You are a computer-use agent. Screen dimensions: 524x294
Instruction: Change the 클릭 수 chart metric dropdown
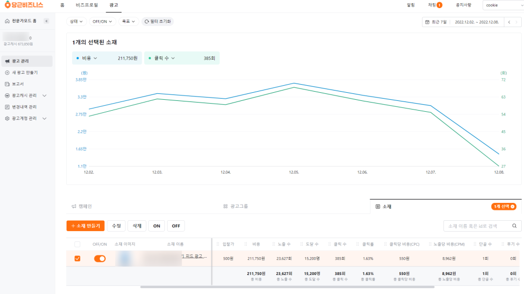click(x=164, y=58)
